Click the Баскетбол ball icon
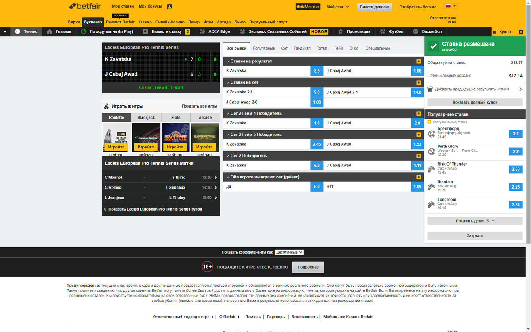 coord(416,31)
